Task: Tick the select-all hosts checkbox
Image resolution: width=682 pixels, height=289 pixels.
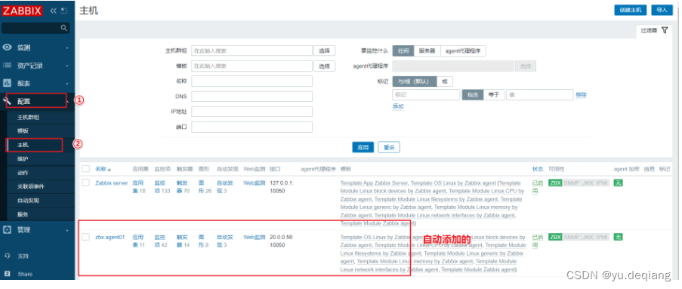Action: (85, 168)
